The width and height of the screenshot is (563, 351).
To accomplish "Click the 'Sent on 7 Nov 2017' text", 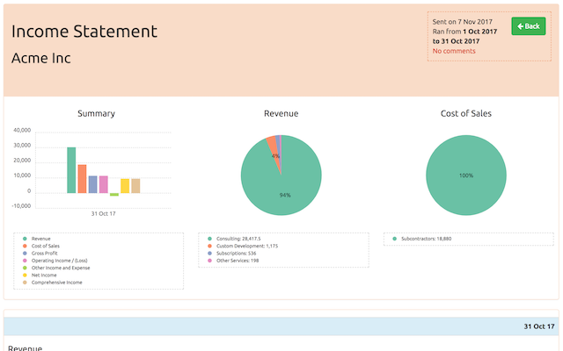I will coord(462,22).
